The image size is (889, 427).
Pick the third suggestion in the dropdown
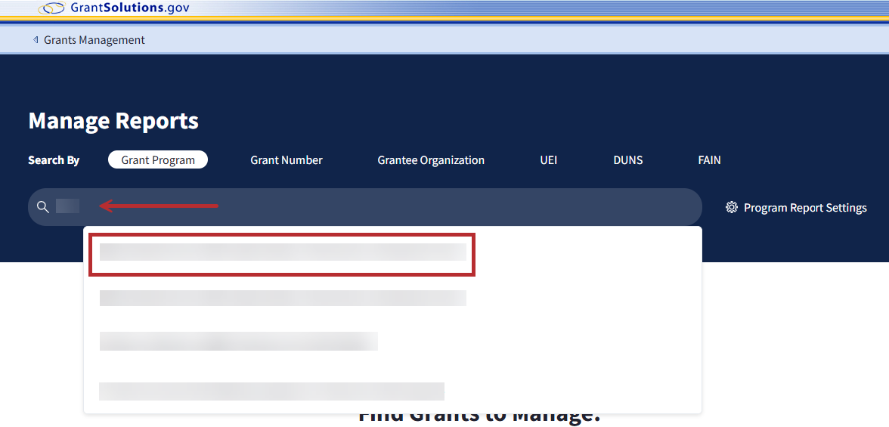[238, 341]
